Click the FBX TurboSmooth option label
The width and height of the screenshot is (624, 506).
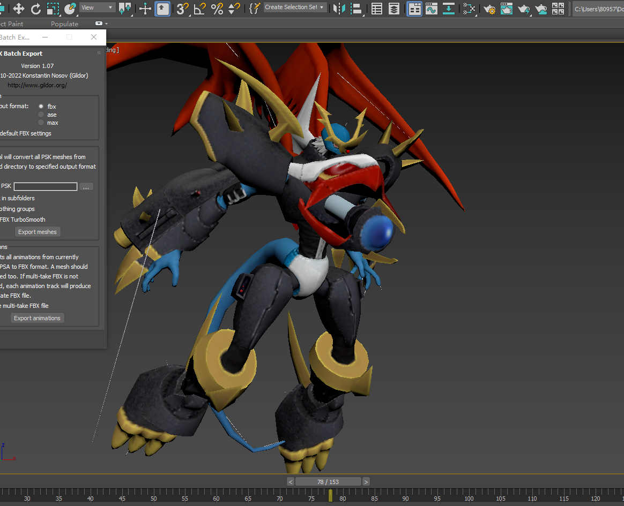(x=23, y=220)
